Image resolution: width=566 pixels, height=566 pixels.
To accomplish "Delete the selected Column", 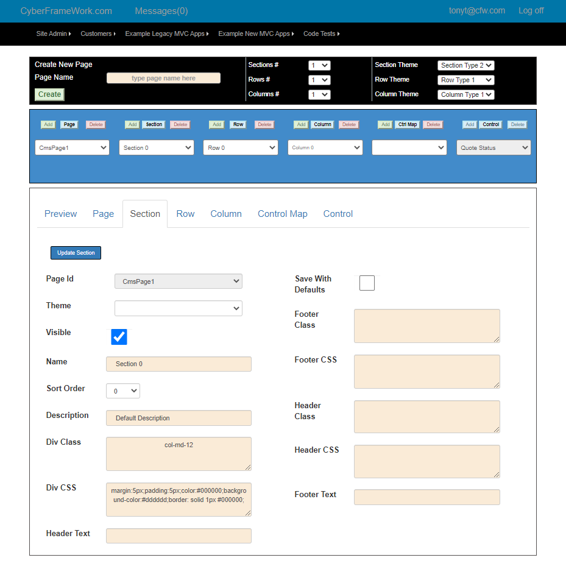I will tap(348, 124).
